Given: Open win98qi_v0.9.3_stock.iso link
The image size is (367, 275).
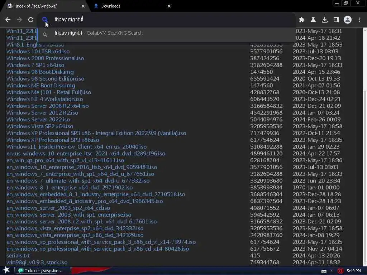Looking at the screenshot, I should coord(37,262).
